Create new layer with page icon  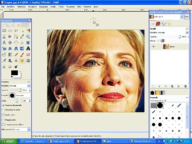[153, 86]
